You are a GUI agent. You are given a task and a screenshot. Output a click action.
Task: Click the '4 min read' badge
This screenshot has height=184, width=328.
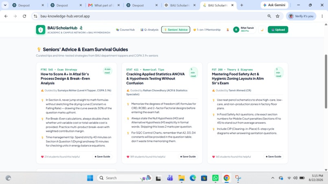coord(107,71)
